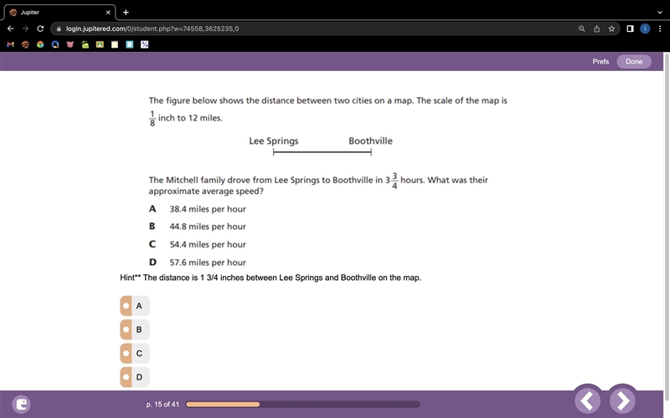Open the browser zoom control

coord(581,28)
